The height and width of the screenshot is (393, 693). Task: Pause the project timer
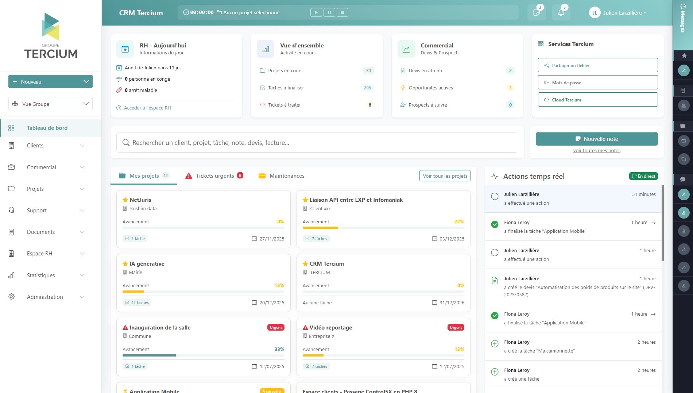329,12
